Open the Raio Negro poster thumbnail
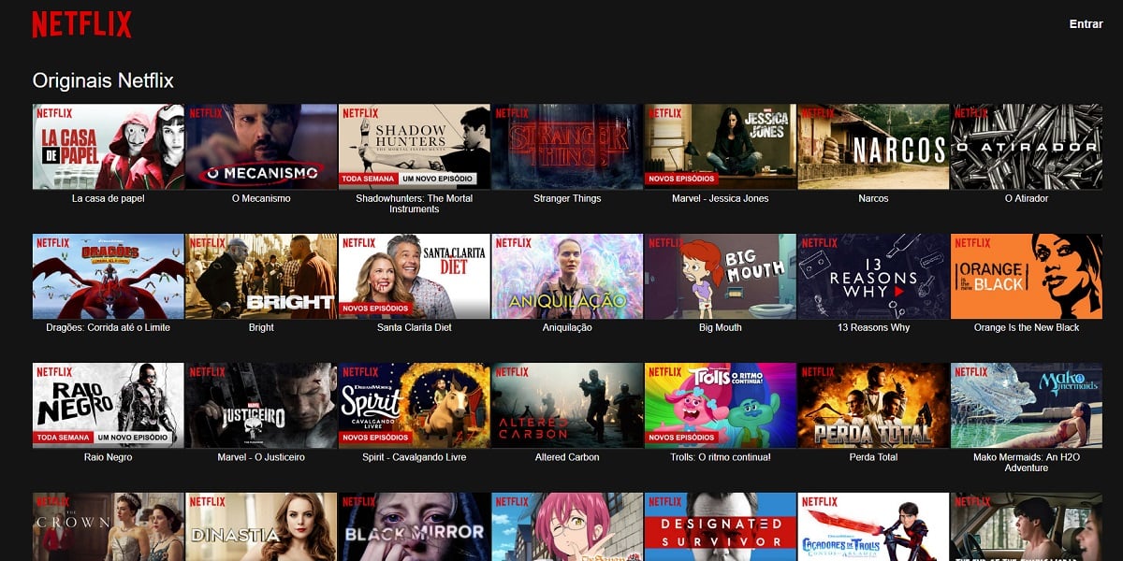The width and height of the screenshot is (1123, 561). pyautogui.click(x=109, y=406)
